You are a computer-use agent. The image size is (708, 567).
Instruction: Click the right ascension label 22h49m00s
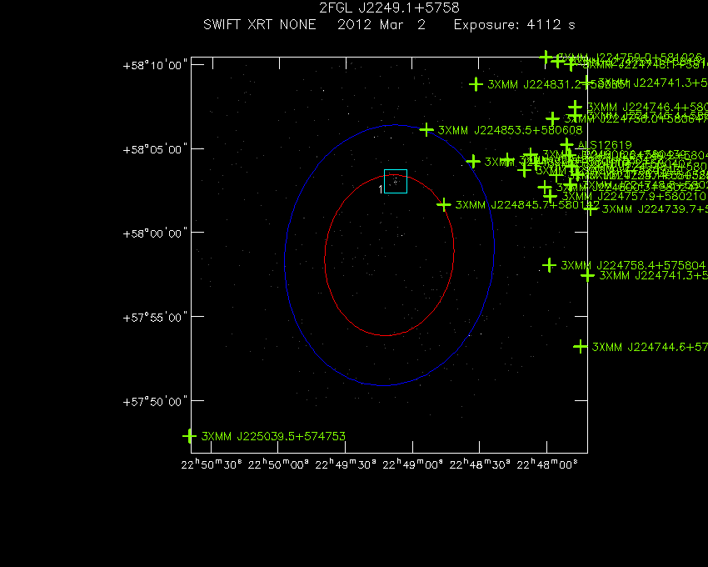point(412,464)
